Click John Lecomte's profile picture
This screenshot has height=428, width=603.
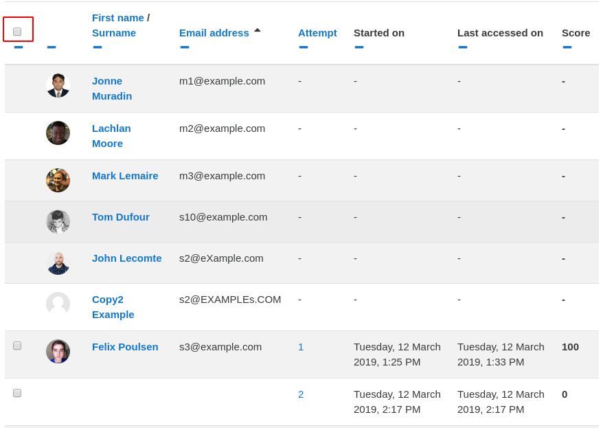pos(58,262)
